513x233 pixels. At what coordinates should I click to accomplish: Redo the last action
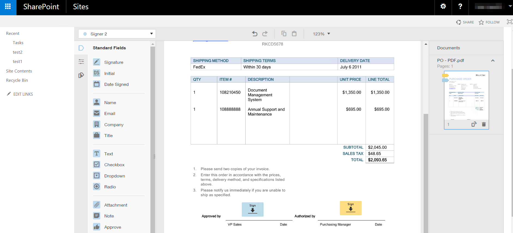(x=265, y=34)
